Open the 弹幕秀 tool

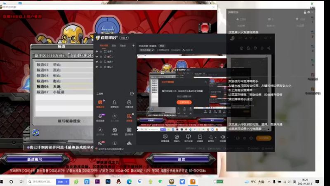(115, 131)
